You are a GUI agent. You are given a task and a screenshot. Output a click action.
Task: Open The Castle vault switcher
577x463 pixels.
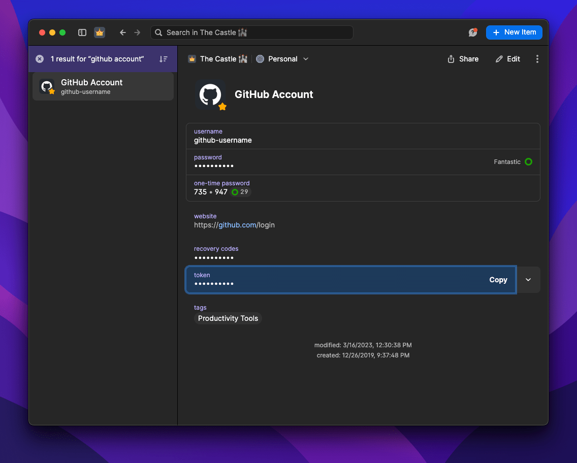217,59
